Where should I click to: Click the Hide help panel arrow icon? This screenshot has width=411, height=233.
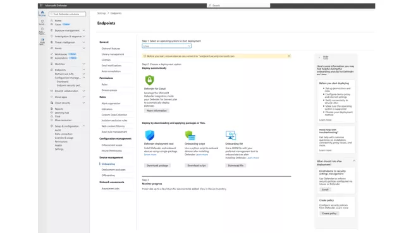(319, 57)
